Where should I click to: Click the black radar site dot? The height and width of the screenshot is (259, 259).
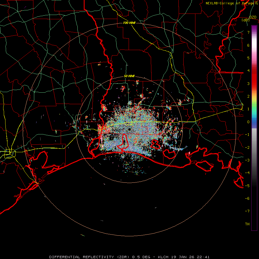pyautogui.click(x=129, y=129)
